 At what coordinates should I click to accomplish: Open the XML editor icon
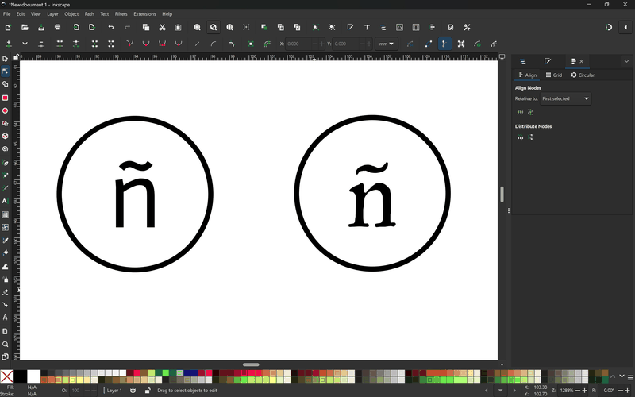click(x=400, y=27)
